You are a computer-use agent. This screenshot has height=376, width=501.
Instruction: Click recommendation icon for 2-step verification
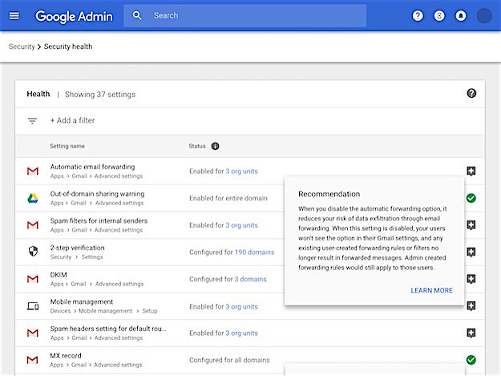tap(471, 253)
